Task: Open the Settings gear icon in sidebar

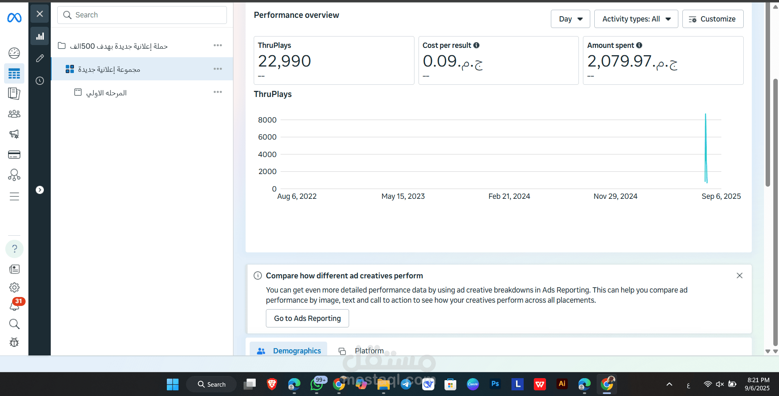Action: coord(14,287)
